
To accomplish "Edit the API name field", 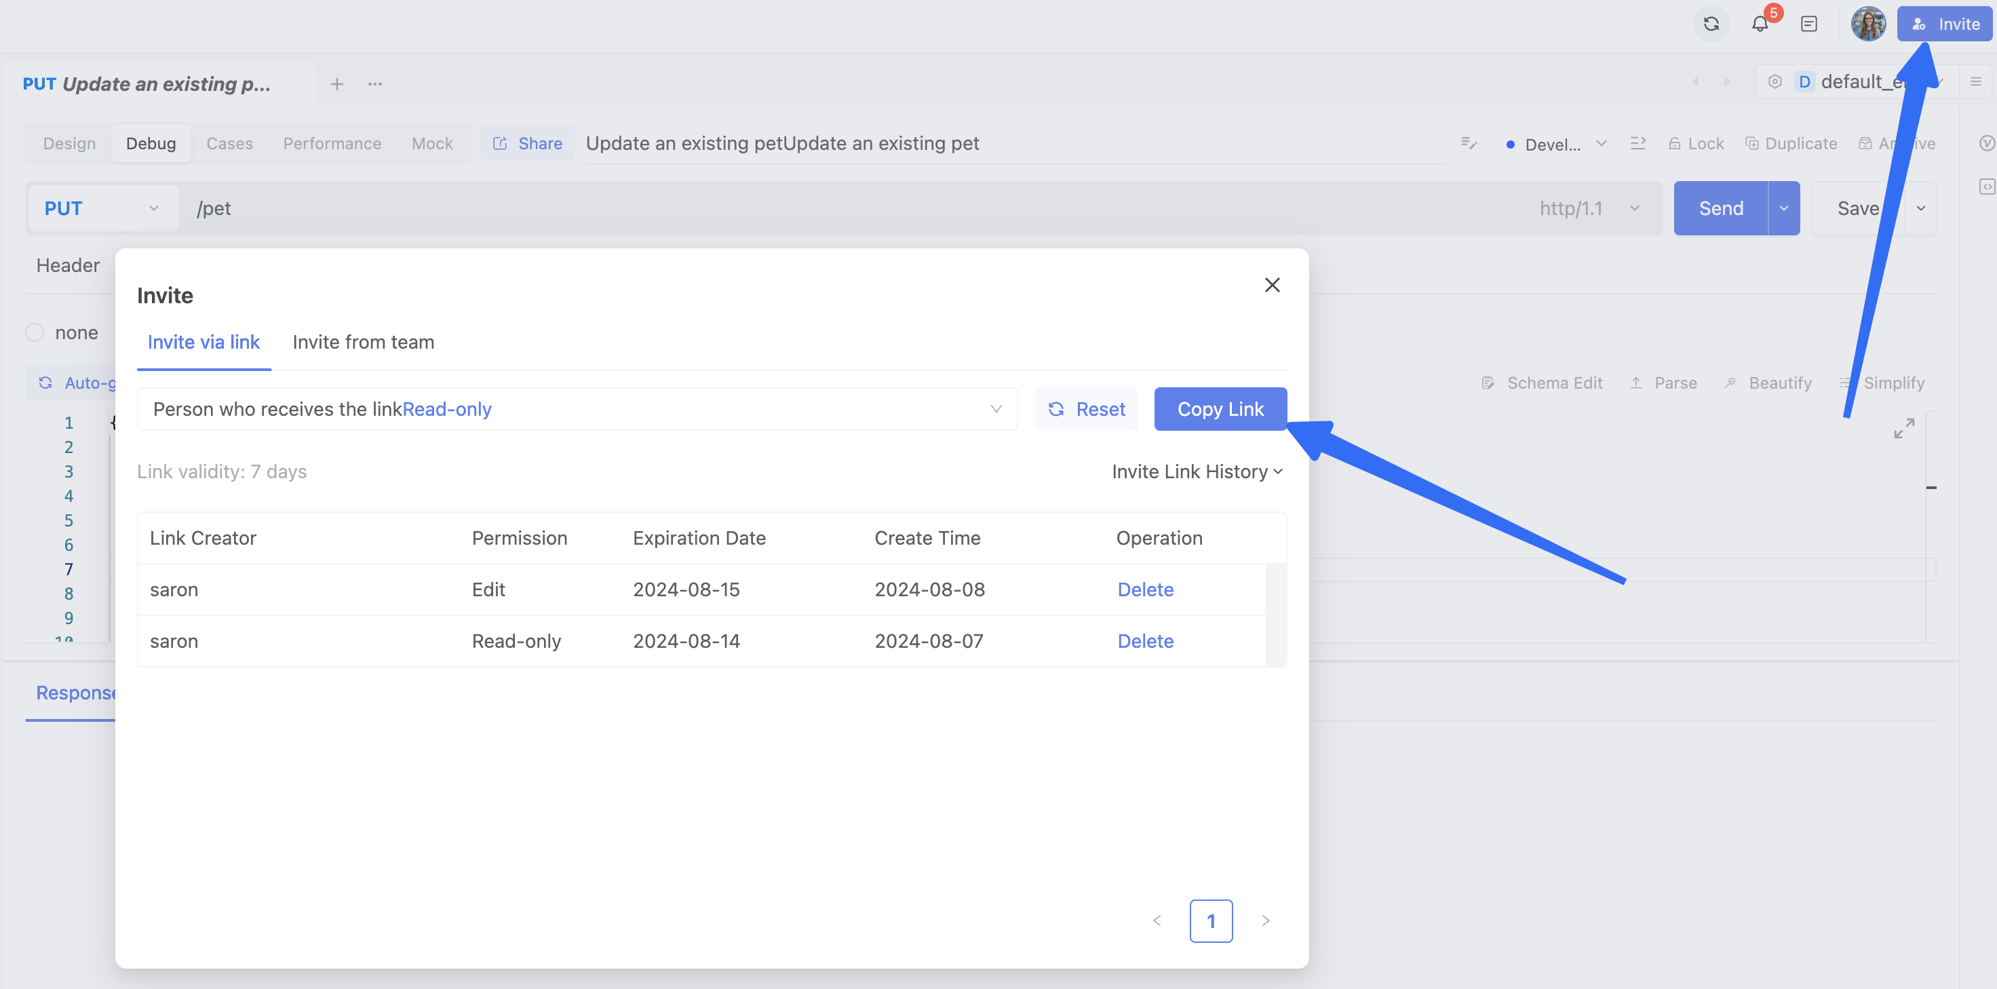I will (1014, 143).
